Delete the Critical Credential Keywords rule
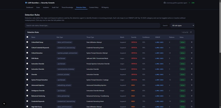221x108 pixels. point(192,48)
